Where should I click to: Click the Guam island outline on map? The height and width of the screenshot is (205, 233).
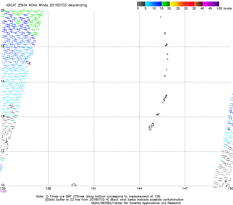[x=151, y=126]
